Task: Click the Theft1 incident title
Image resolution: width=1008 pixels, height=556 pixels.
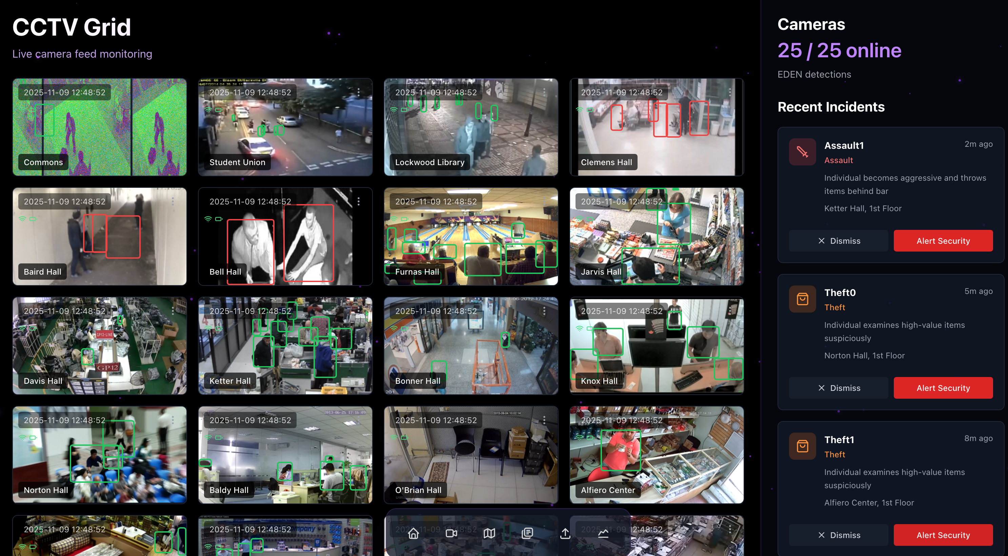Action: 839,440
